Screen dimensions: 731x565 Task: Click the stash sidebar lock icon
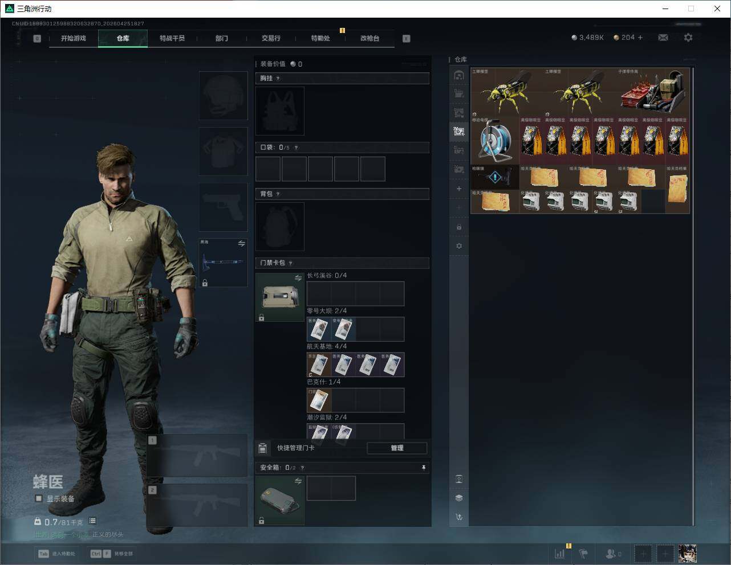tap(459, 227)
